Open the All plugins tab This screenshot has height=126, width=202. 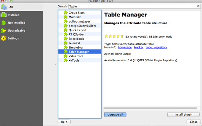[x=22, y=7]
